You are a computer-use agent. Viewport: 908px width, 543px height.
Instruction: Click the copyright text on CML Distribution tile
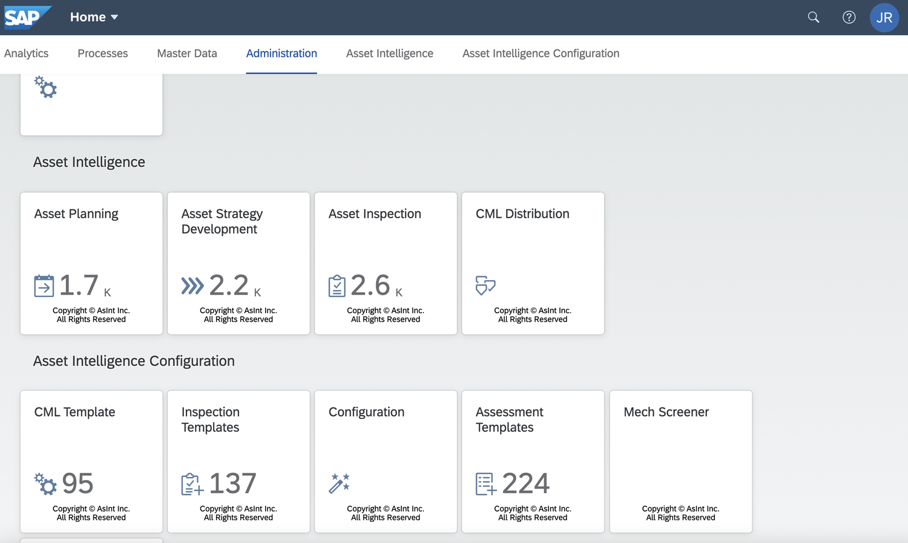(x=533, y=315)
